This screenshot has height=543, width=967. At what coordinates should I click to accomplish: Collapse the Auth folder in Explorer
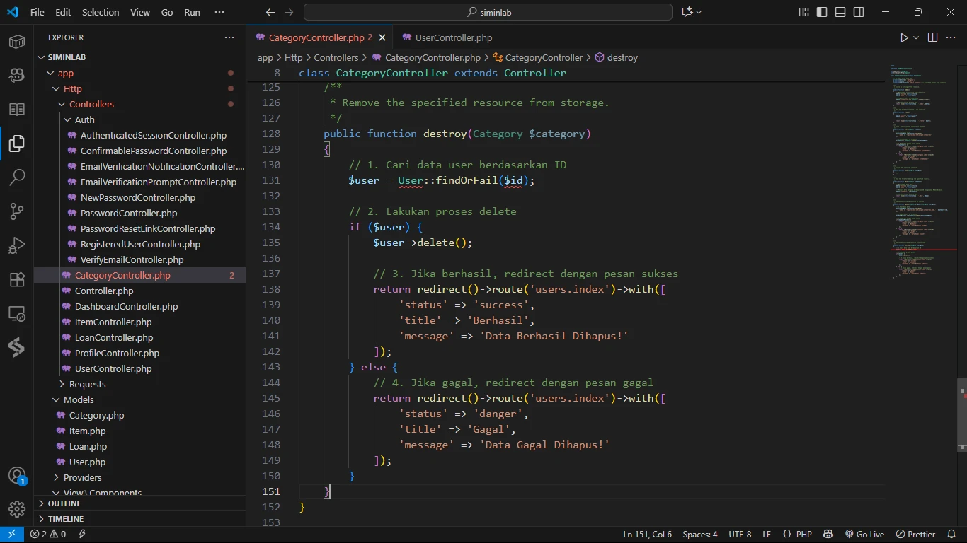84,119
